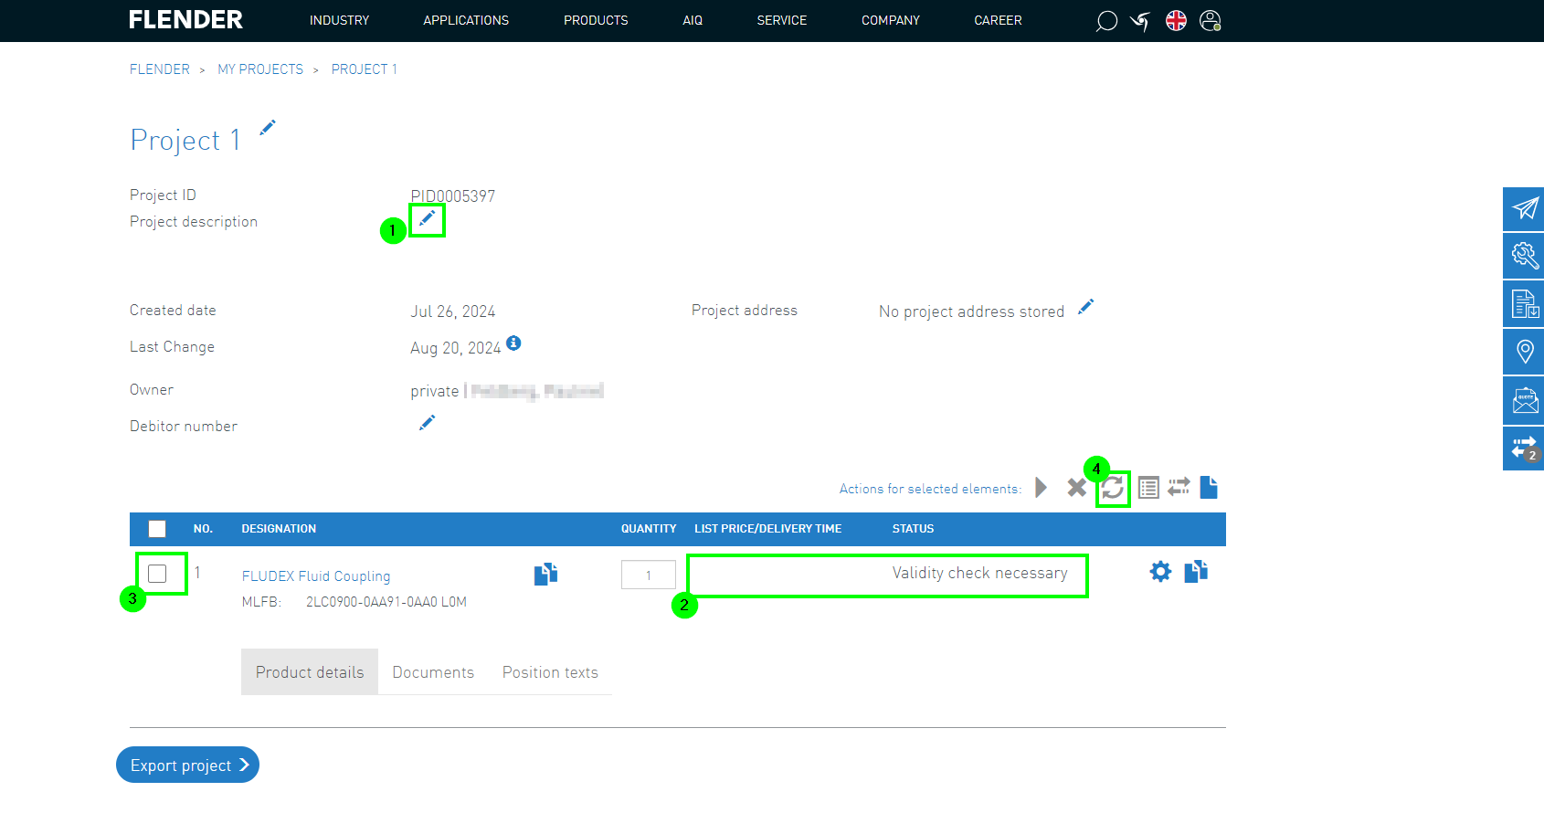
Task: Open the APPLICATIONS menu
Action: click(x=466, y=20)
